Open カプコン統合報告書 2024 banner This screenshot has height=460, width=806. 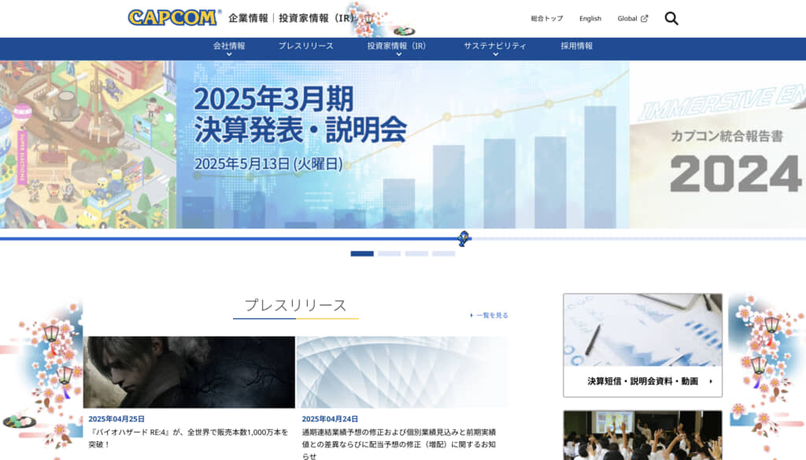(x=718, y=145)
